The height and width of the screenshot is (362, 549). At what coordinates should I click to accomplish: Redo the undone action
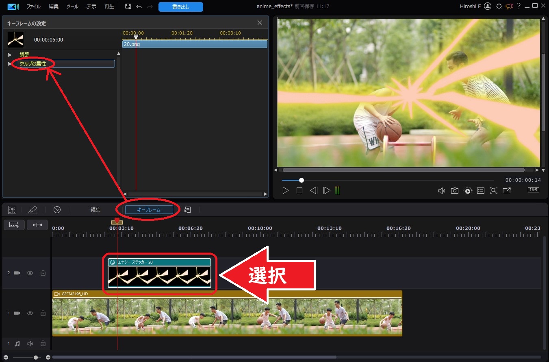(x=150, y=7)
